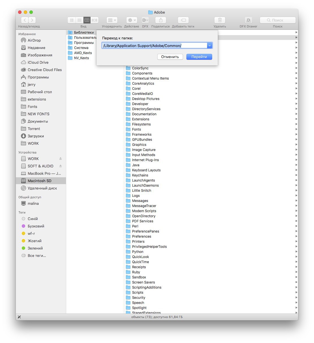The image size is (314, 343).
Task: Click the status bar tool icon
Action: coord(19,317)
